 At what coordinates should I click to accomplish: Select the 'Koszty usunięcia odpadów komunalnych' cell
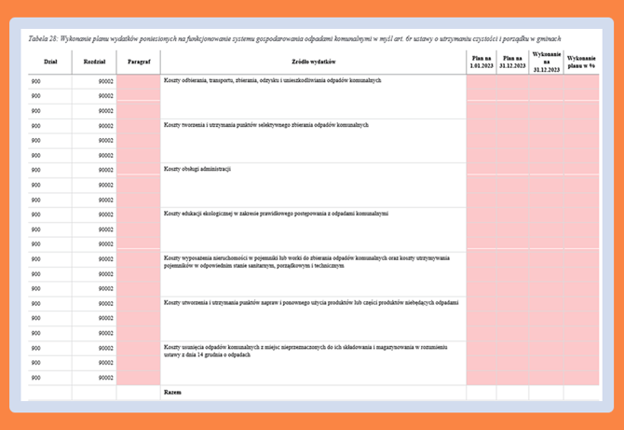pos(305,350)
